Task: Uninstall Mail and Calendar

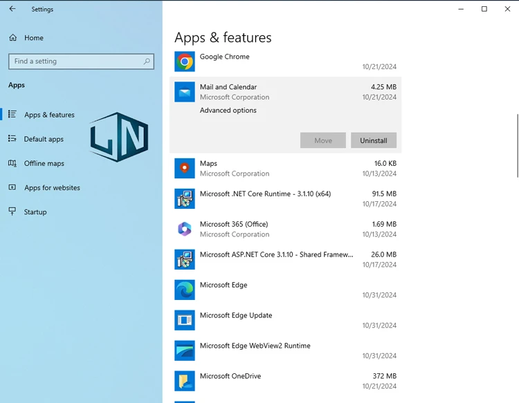Action: pyautogui.click(x=374, y=140)
